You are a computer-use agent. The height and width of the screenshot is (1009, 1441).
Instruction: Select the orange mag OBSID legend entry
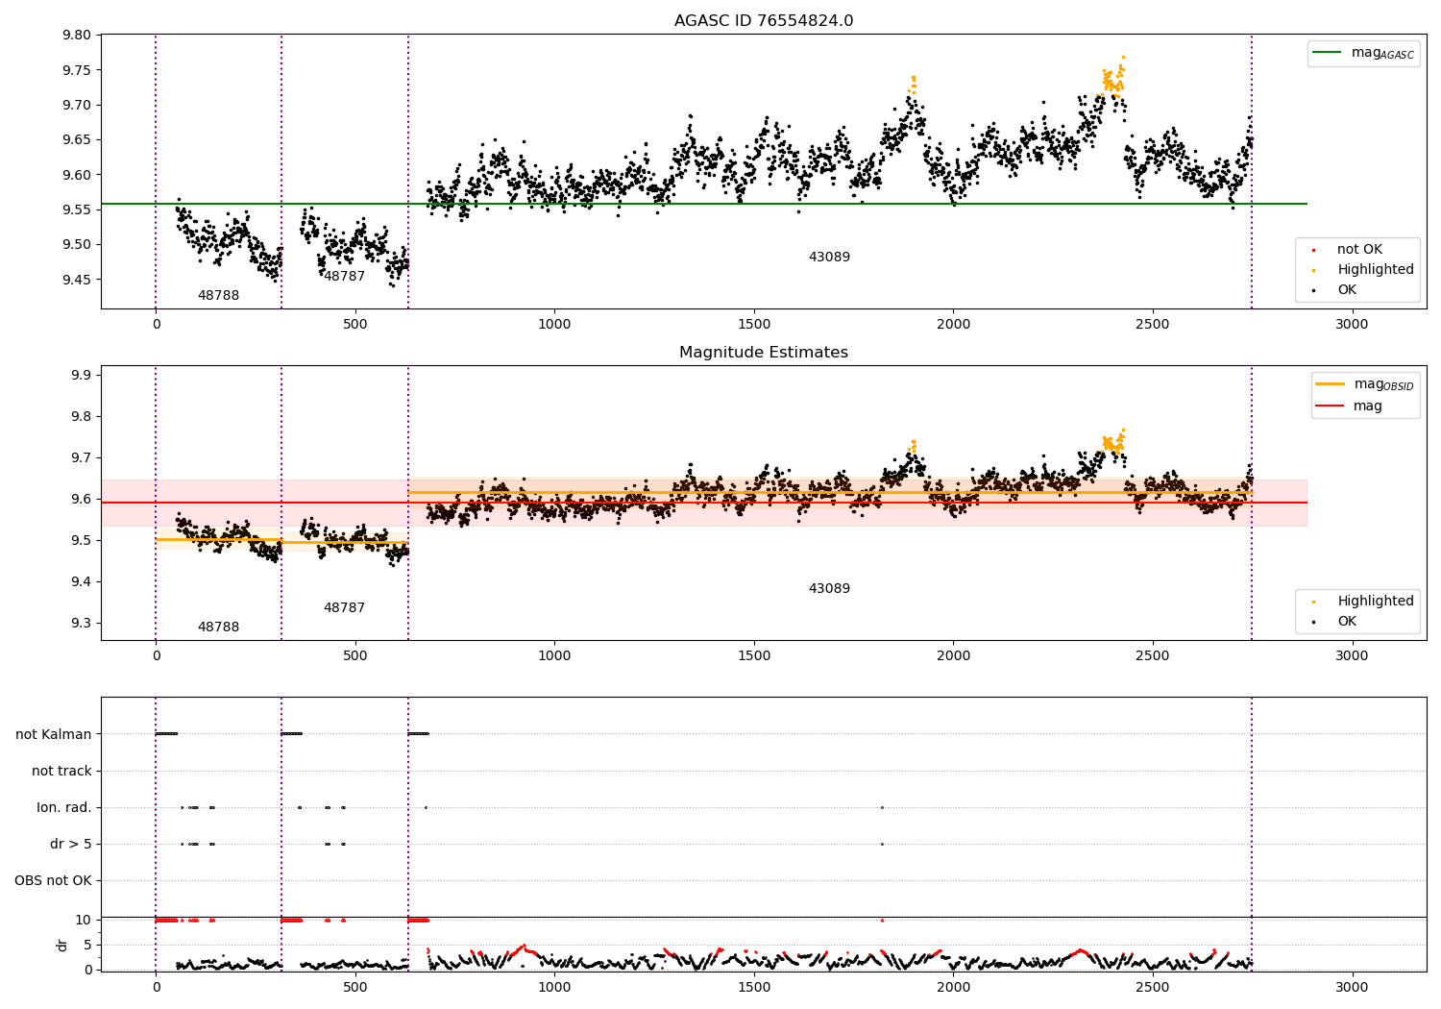[1364, 384]
